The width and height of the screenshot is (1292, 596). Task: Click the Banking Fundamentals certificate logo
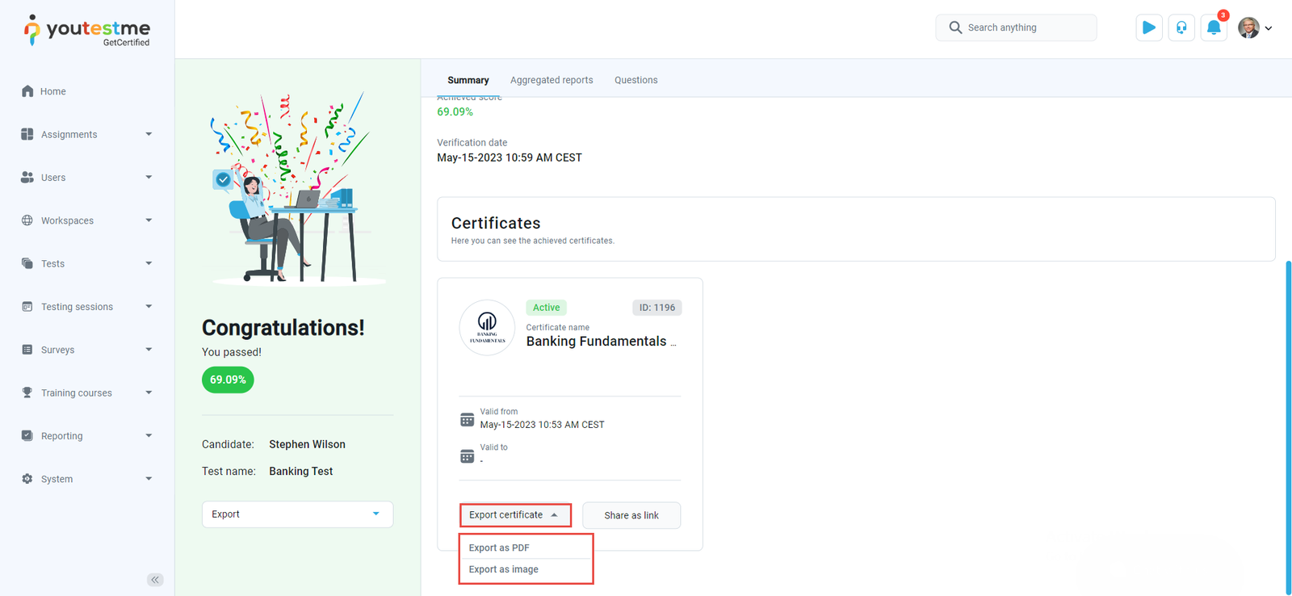click(x=487, y=327)
